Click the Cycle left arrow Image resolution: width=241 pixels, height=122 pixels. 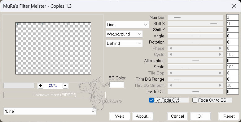(171, 54)
